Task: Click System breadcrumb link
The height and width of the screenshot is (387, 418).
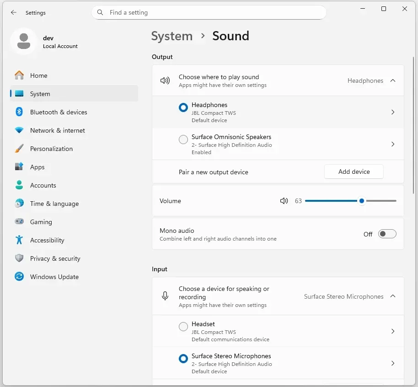Action: pyautogui.click(x=171, y=36)
